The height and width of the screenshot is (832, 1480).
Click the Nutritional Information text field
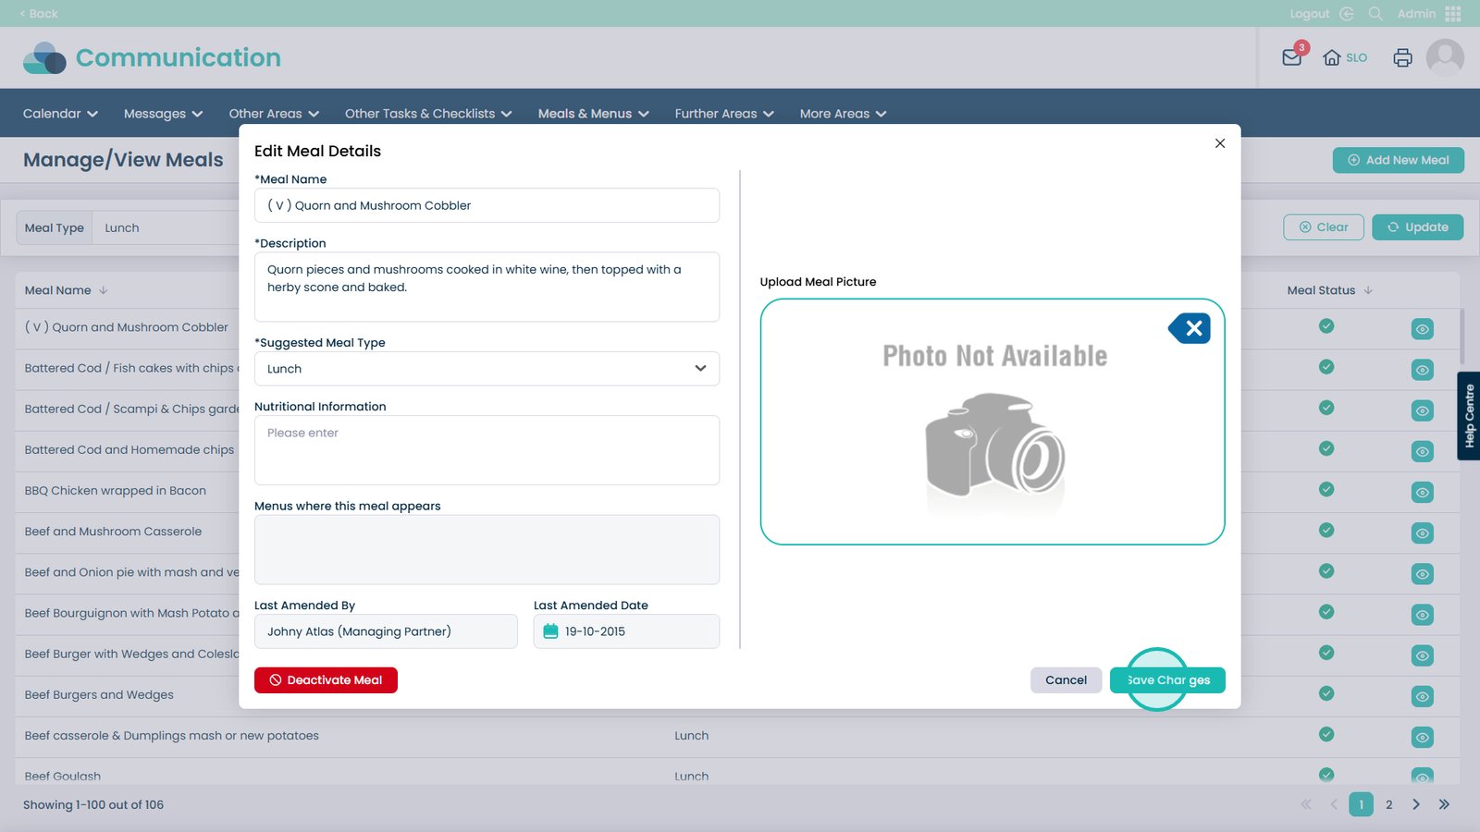click(x=487, y=450)
